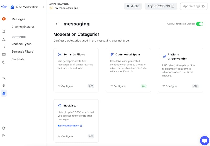210x146 pixels.
Task: Open the help question mark icon
Action: click(x=4, y=62)
